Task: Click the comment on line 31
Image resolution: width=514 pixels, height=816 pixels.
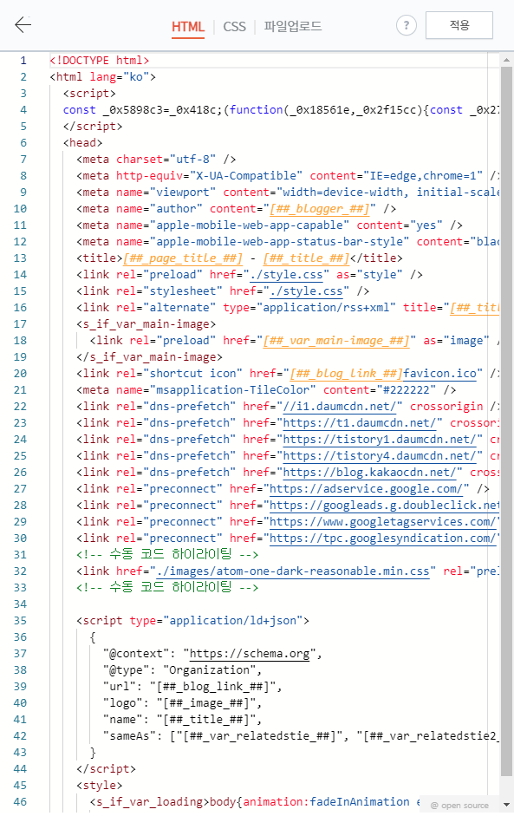Action: coord(167,554)
